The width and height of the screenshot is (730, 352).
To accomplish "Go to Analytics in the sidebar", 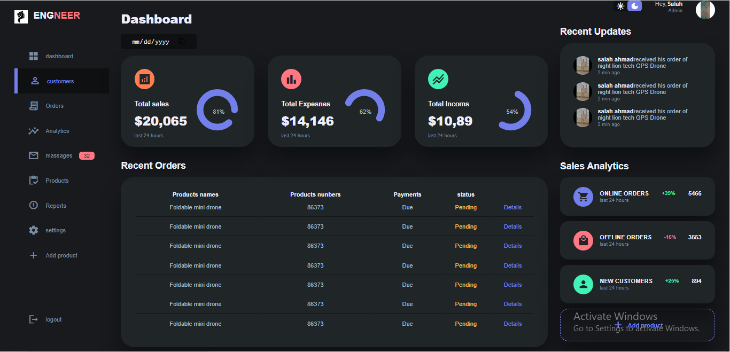I will tap(57, 131).
